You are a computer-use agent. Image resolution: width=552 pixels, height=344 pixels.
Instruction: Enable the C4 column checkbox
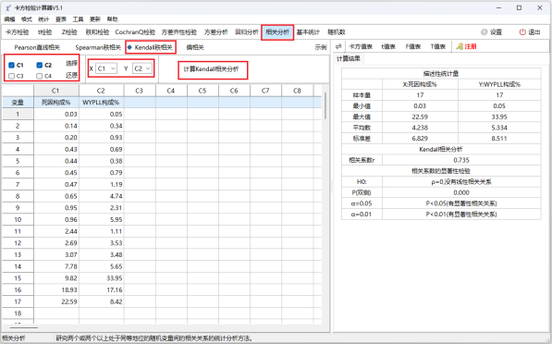(x=40, y=76)
